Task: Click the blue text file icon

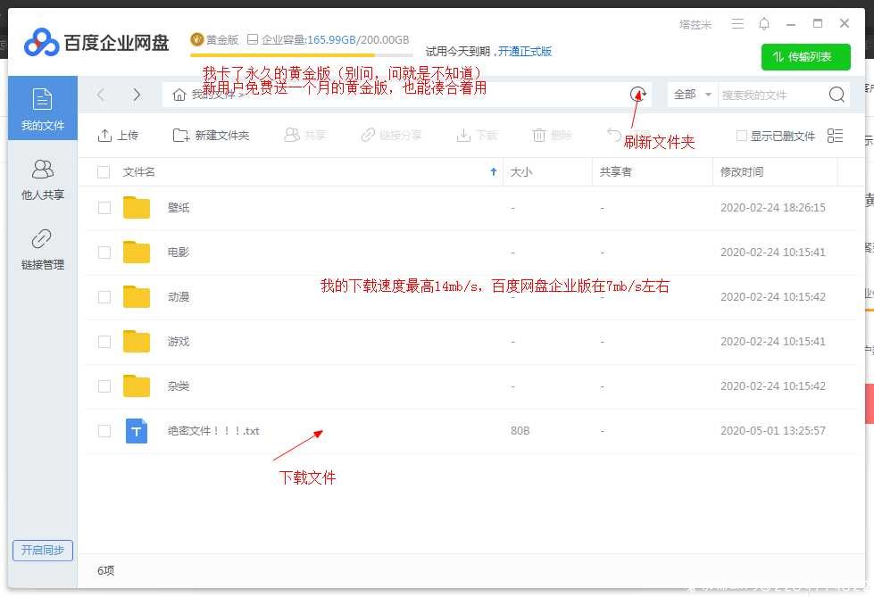Action: point(137,431)
